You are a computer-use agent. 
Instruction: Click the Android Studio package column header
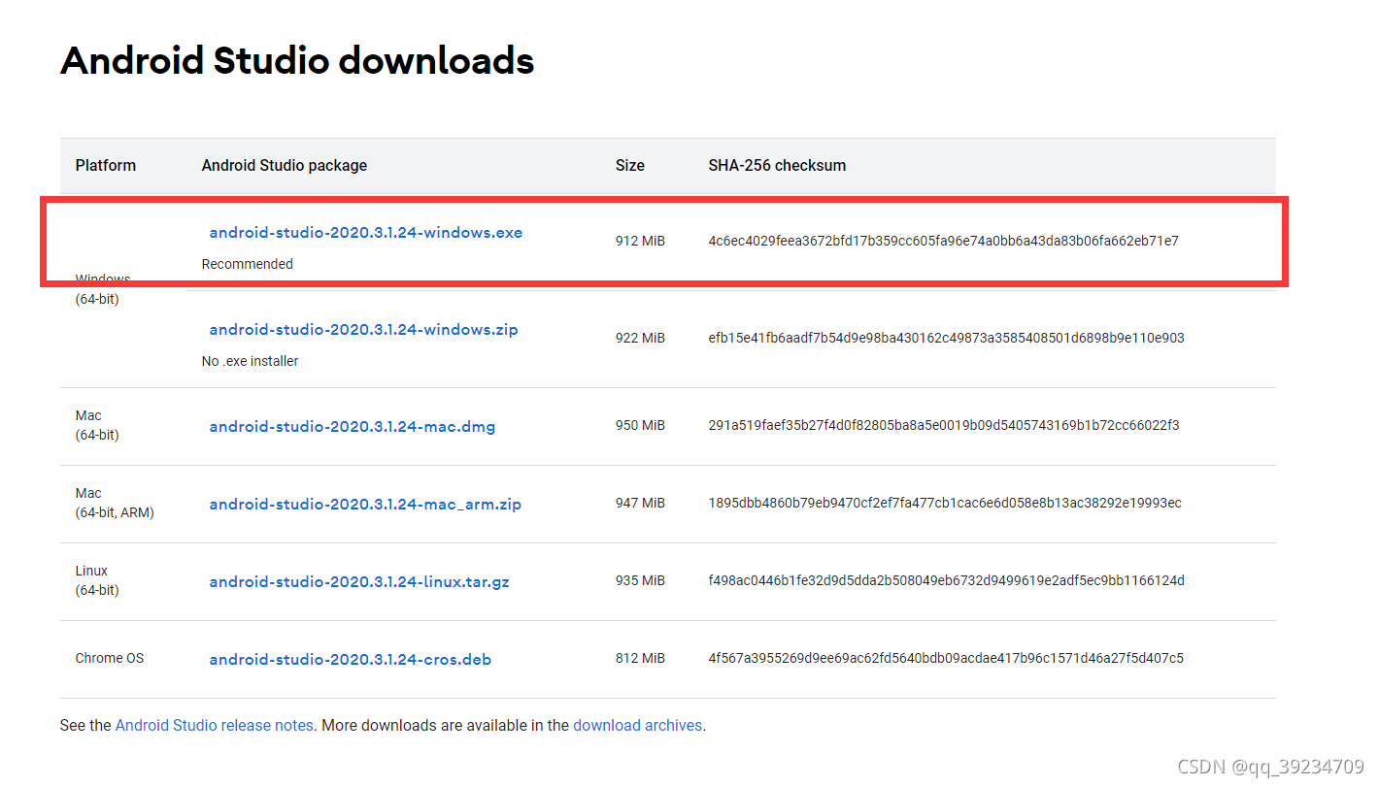pos(284,165)
